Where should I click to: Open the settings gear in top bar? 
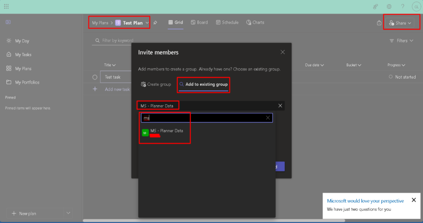[x=389, y=7]
